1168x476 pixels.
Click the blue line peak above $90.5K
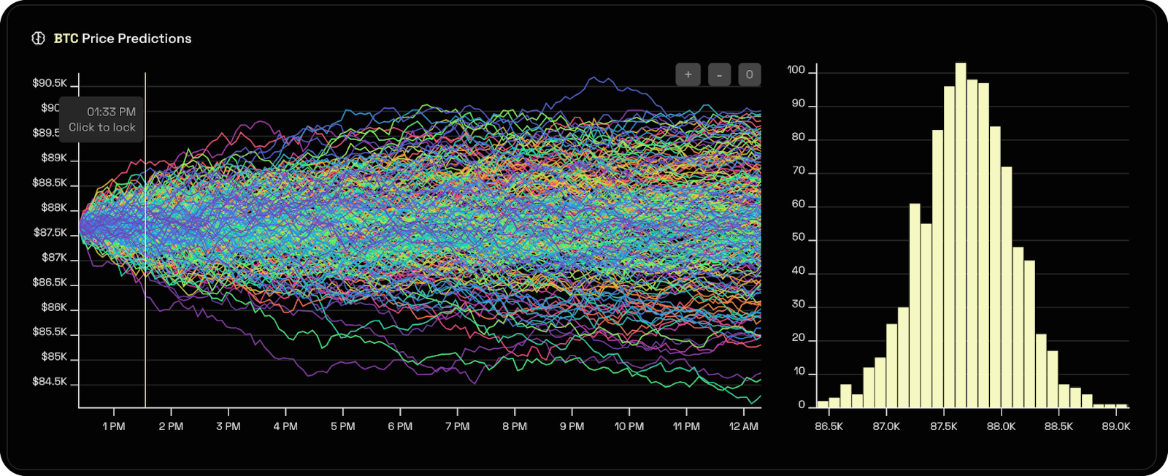click(594, 78)
